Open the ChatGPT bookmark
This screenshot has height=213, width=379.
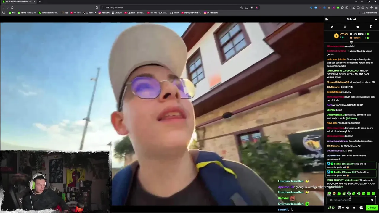[117, 13]
